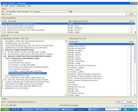Select 5314 Plumbers and heating engineers
The image size is (138, 112).
point(28,67)
